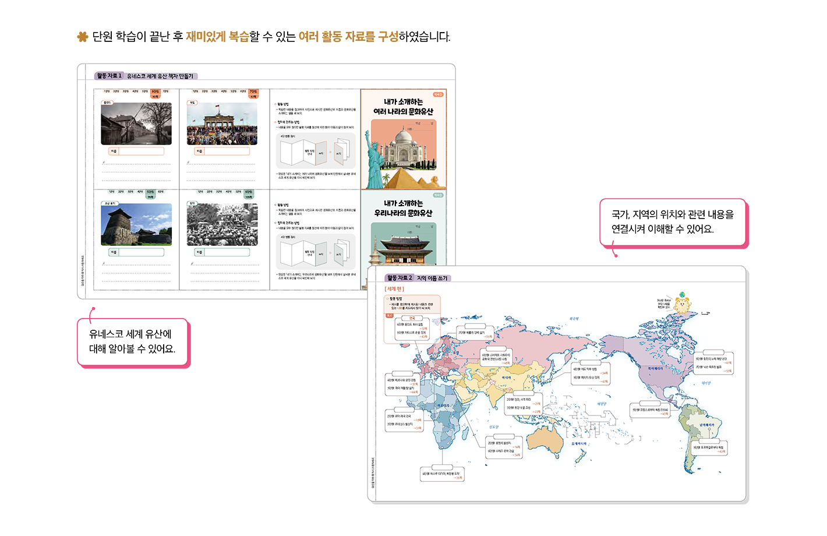The height and width of the screenshot is (536, 827).
Task: Click the highlighted phrase 여러 활동 자료를 구성
Action: pyautogui.click(x=348, y=37)
